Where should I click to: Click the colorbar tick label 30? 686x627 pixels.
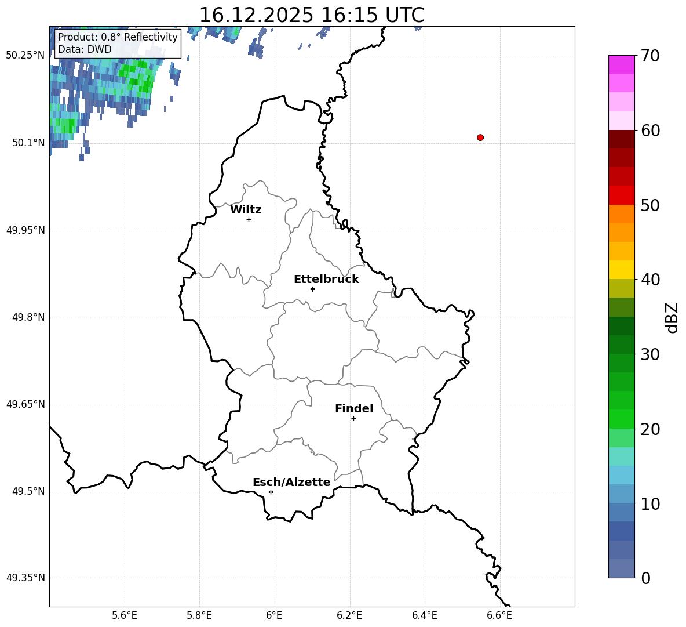650,354
